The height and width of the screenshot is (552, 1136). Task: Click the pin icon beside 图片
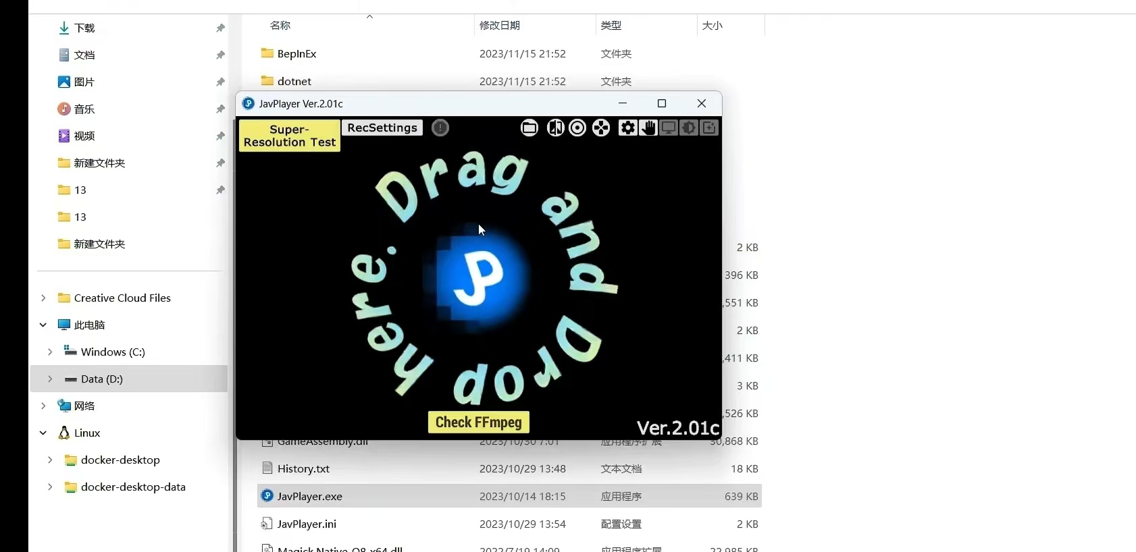220,82
